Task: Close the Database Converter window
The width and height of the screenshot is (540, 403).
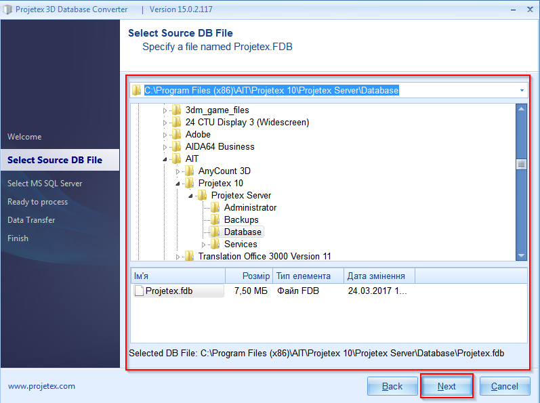Action: click(x=531, y=9)
